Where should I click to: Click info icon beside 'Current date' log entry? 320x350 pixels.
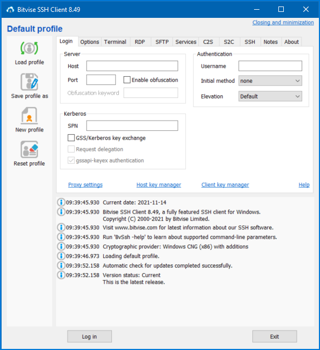(61, 202)
